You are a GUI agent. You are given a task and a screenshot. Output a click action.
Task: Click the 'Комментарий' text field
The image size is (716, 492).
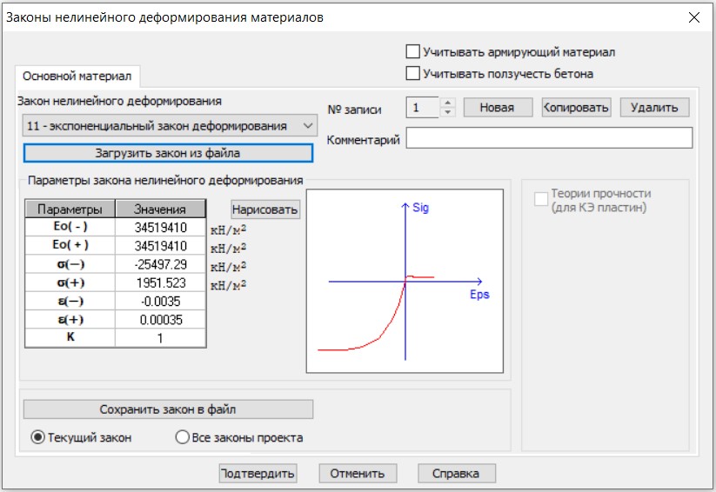click(549, 139)
